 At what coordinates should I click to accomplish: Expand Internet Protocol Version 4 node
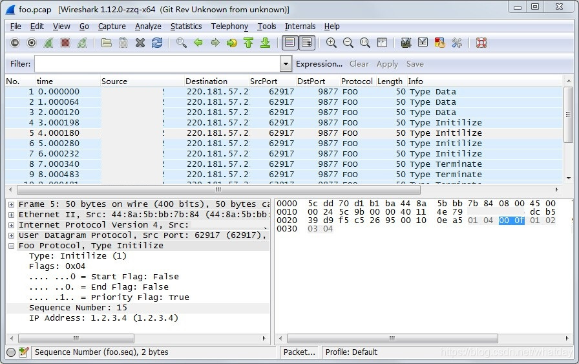point(12,225)
